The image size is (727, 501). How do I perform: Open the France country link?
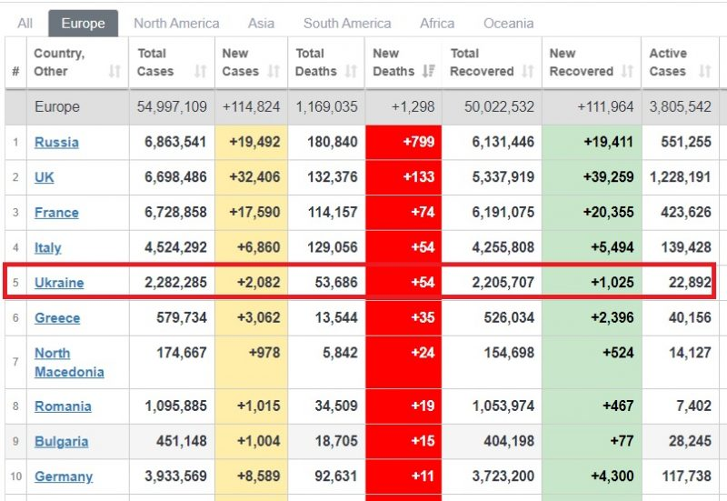point(56,213)
